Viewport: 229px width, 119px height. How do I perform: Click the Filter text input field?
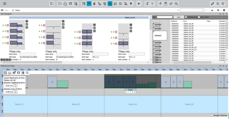(x=165, y=17)
